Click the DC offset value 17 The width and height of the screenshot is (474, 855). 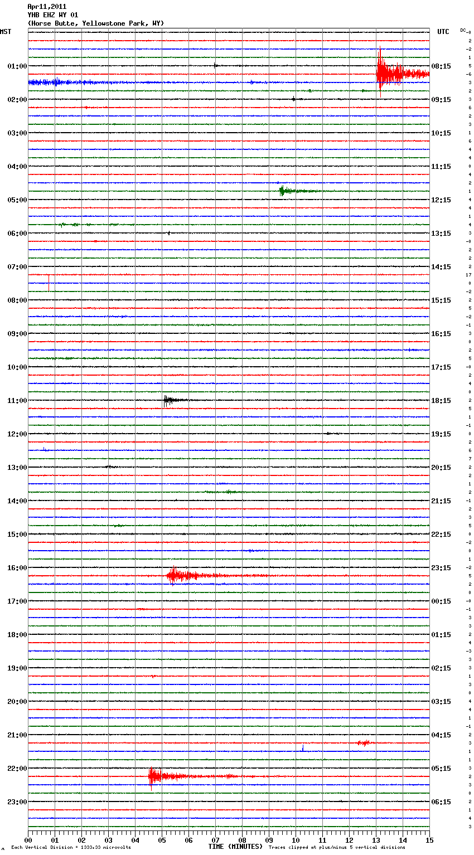click(469, 275)
